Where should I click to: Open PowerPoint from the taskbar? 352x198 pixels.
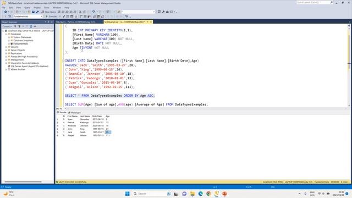tap(224, 194)
